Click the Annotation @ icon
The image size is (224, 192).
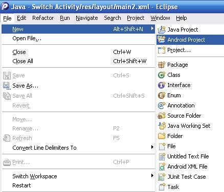tap(162, 105)
